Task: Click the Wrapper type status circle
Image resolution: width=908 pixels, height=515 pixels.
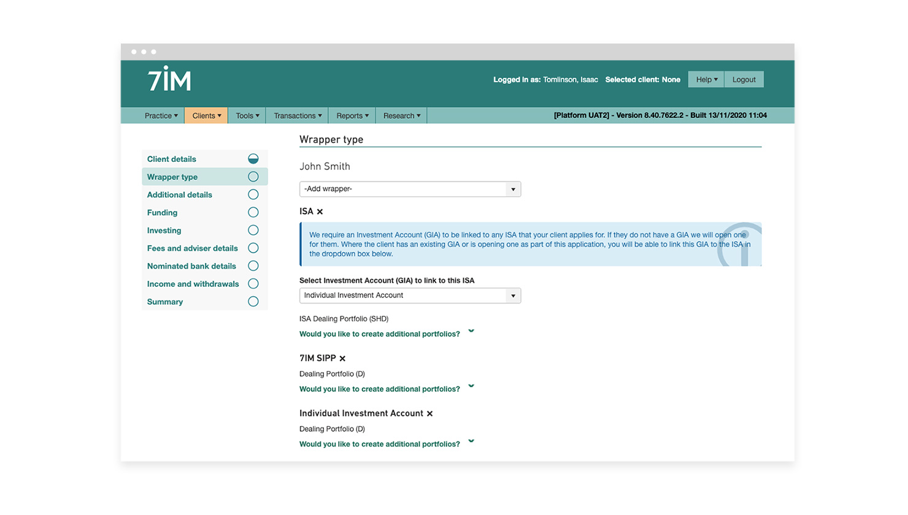Action: [x=253, y=177]
